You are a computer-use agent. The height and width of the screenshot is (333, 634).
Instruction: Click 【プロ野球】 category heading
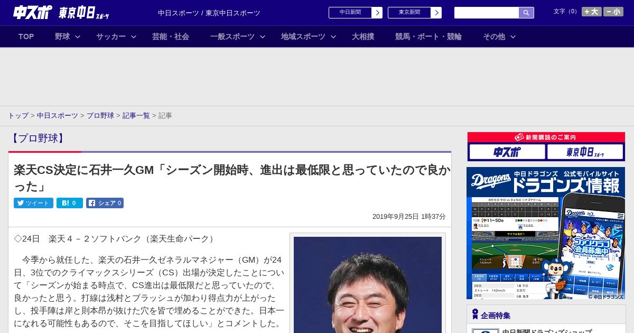click(38, 138)
